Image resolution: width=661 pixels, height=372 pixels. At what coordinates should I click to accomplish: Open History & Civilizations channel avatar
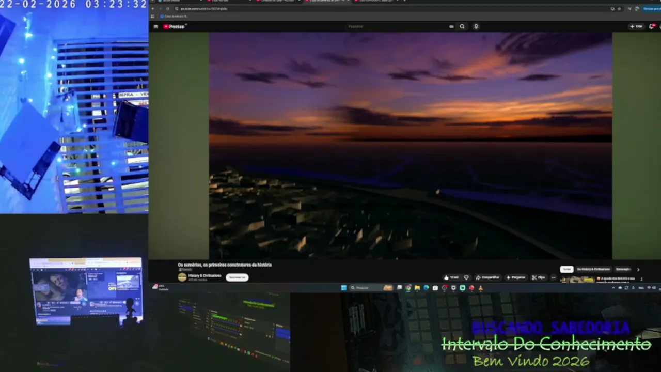182,277
